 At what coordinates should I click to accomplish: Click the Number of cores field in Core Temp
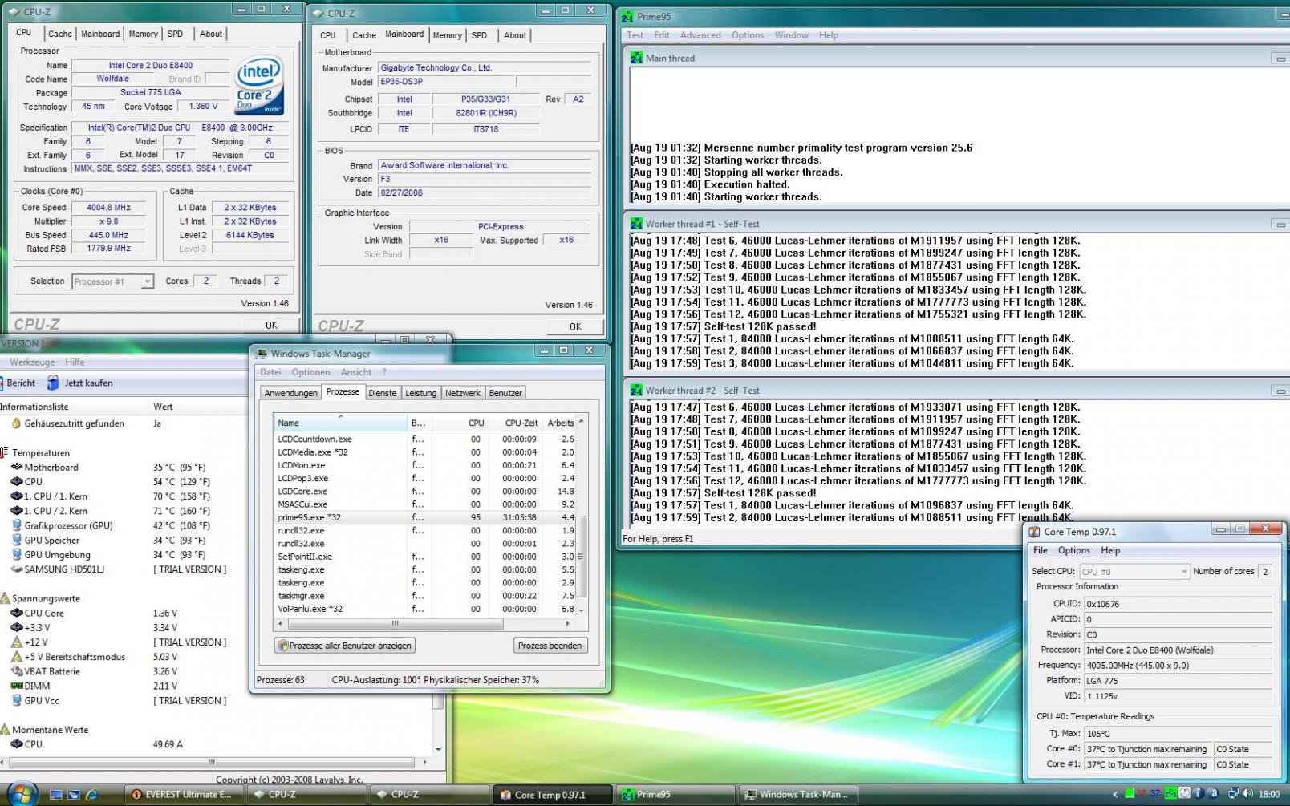[x=1265, y=572]
